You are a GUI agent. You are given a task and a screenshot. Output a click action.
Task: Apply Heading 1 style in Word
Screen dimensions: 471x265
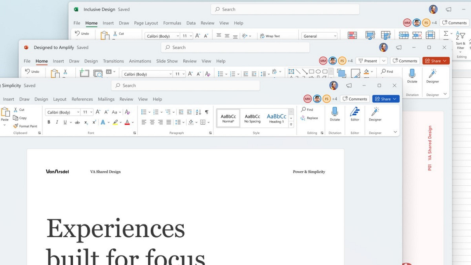click(x=276, y=118)
